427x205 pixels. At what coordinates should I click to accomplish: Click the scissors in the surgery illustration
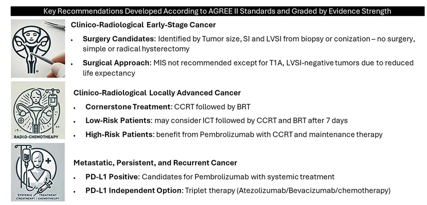(55, 25)
